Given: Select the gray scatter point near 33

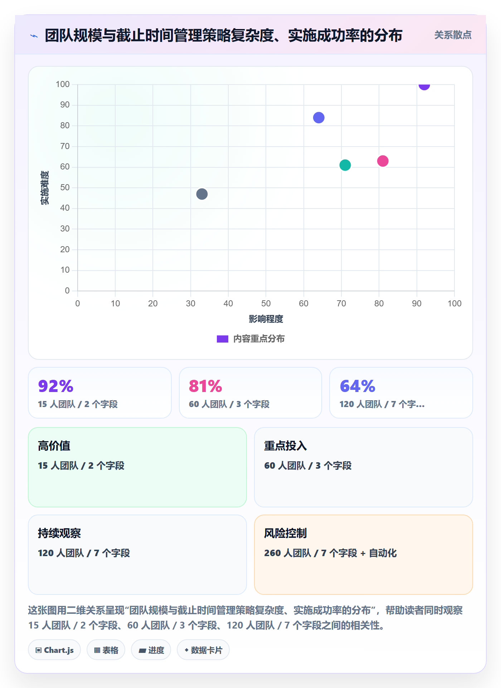Looking at the screenshot, I should [202, 194].
